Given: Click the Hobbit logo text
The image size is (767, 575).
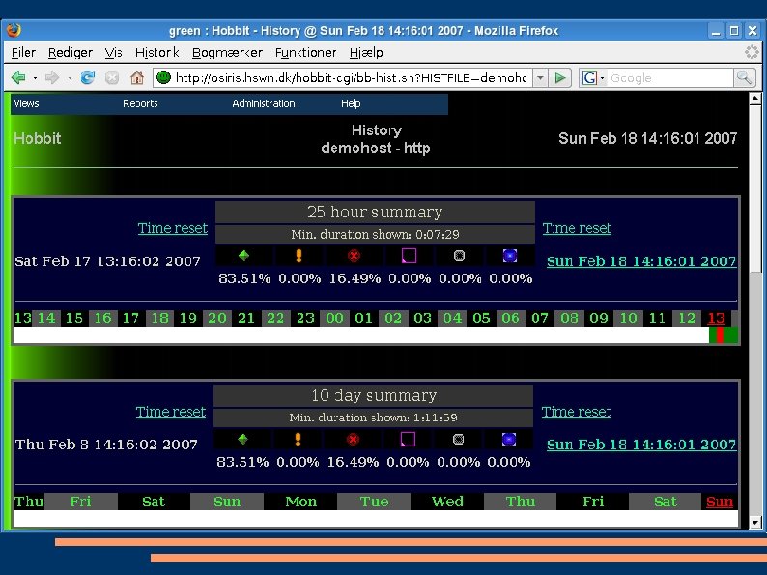Looking at the screenshot, I should pyautogui.click(x=37, y=138).
